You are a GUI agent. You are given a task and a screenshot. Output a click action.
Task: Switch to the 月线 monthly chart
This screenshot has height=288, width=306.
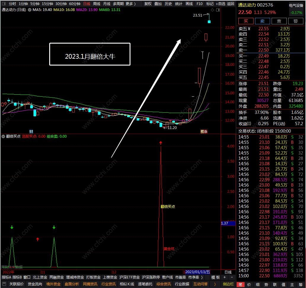click(107, 4)
